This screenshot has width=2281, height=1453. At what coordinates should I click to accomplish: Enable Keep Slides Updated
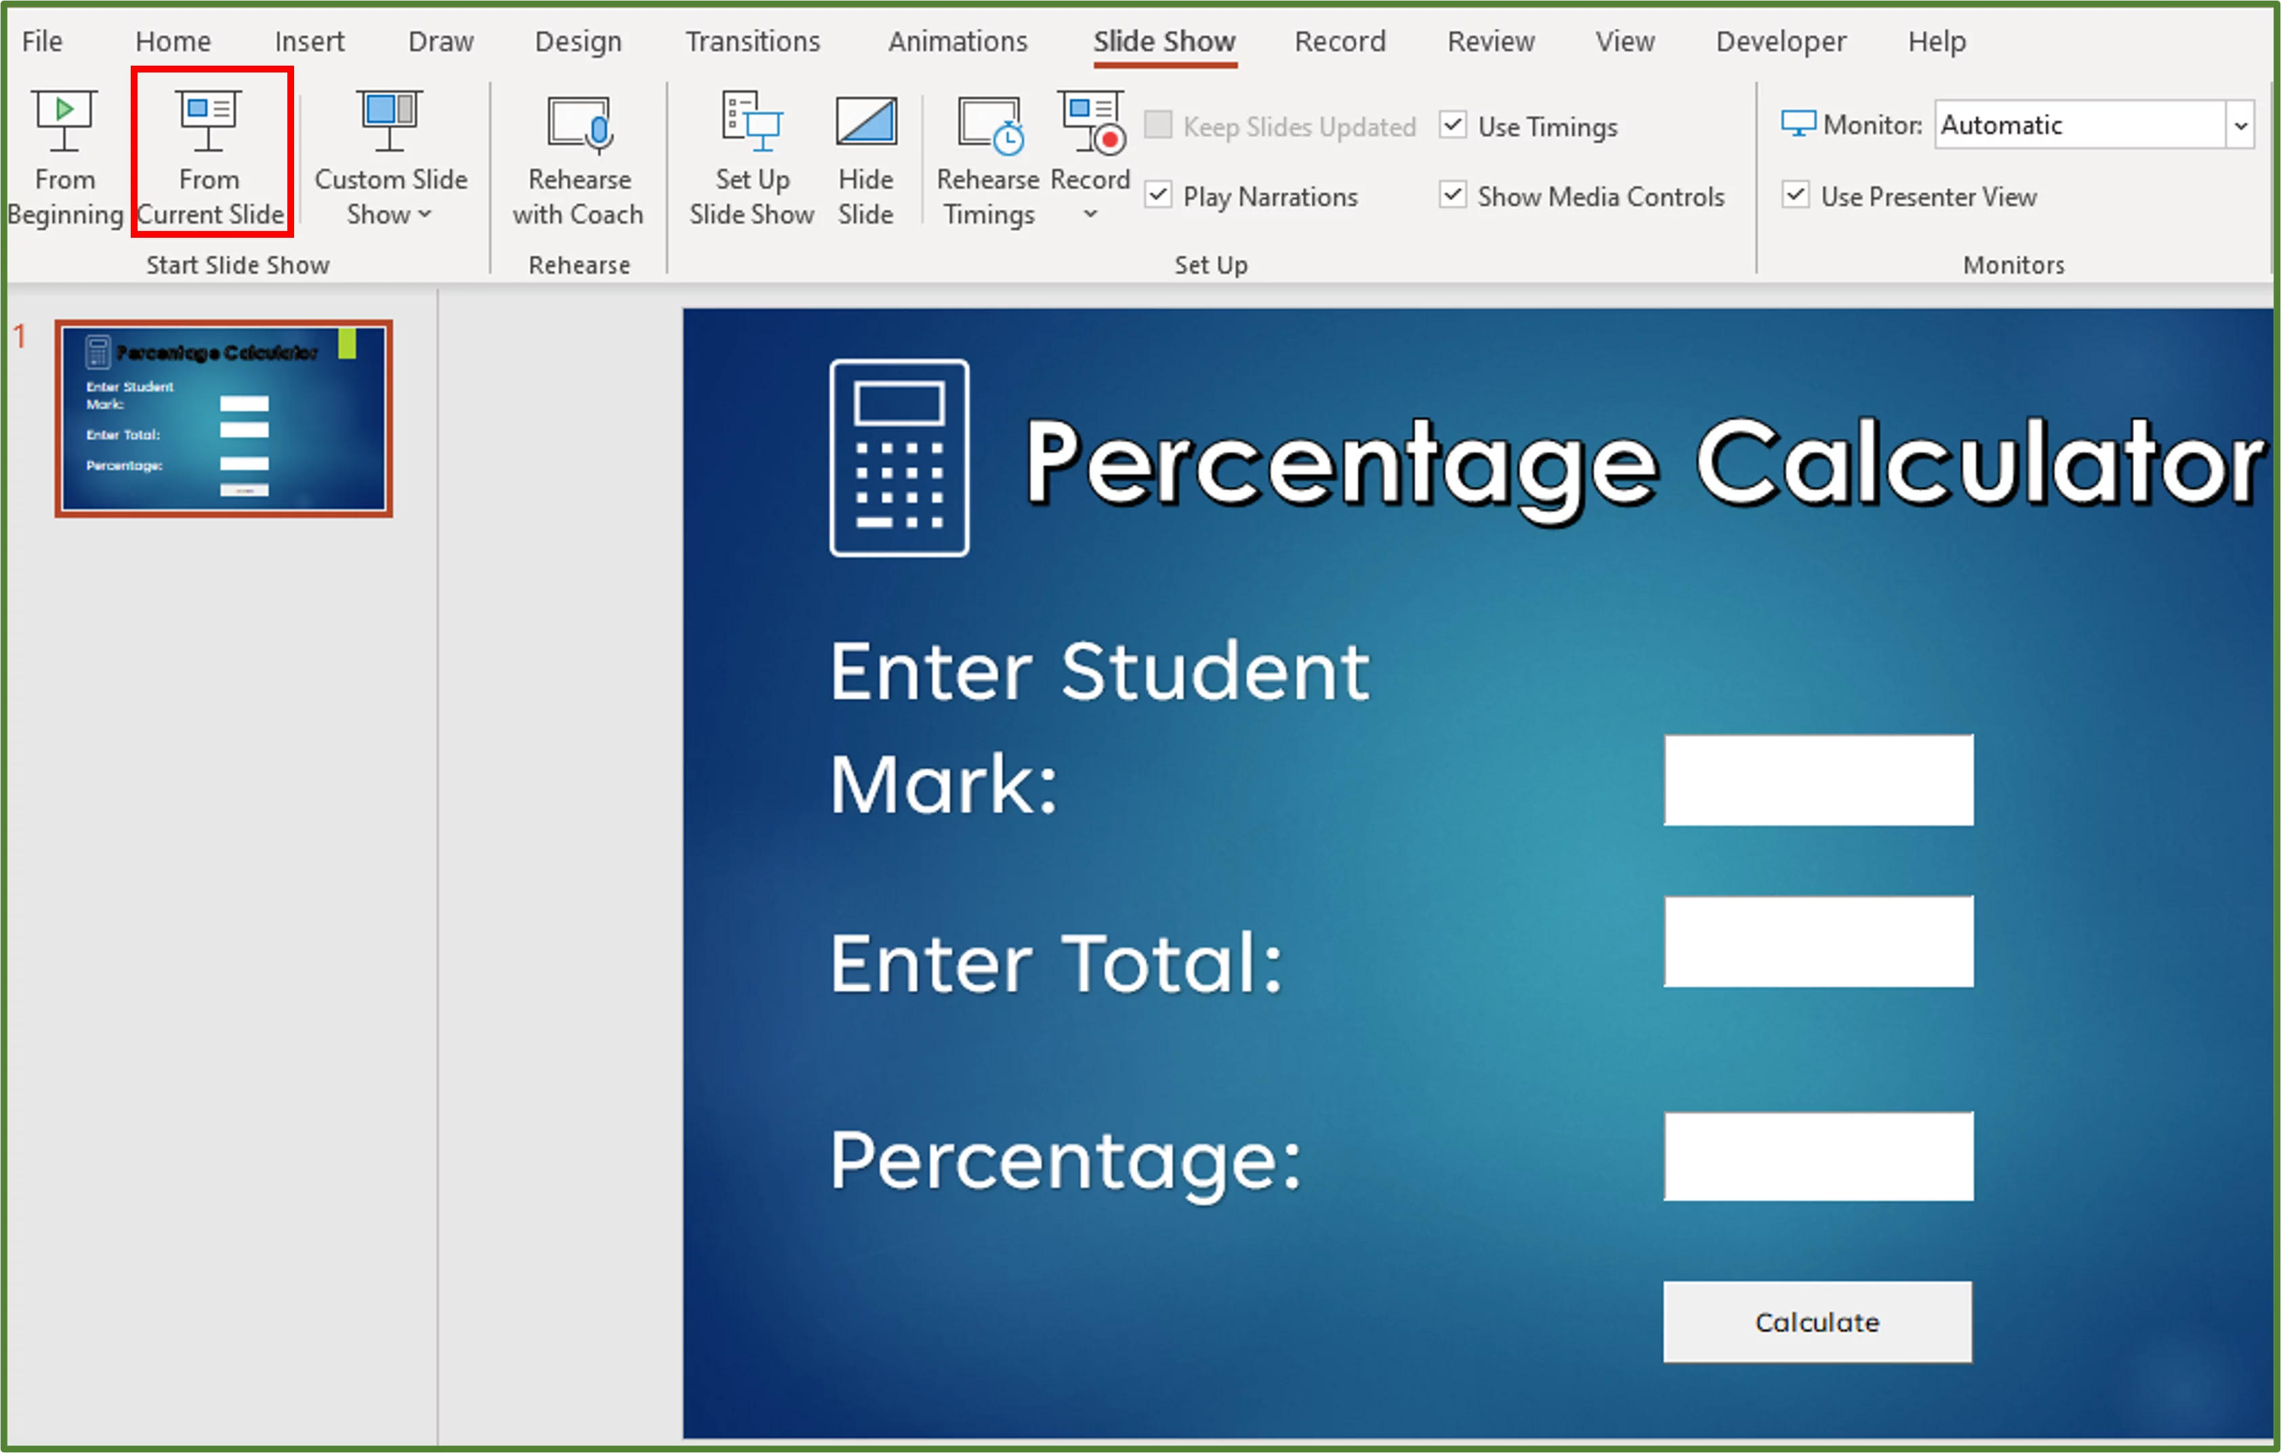pos(1157,124)
